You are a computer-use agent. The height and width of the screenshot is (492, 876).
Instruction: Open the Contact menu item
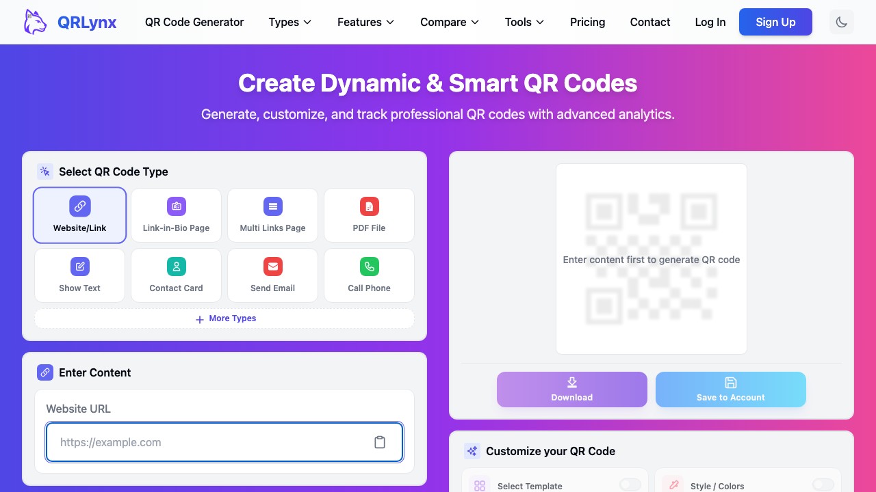pyautogui.click(x=649, y=22)
